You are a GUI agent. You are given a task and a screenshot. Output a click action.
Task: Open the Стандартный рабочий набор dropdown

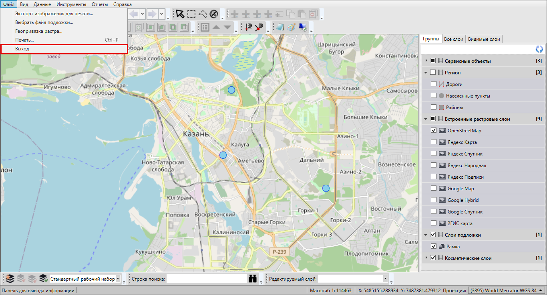pyautogui.click(x=118, y=279)
